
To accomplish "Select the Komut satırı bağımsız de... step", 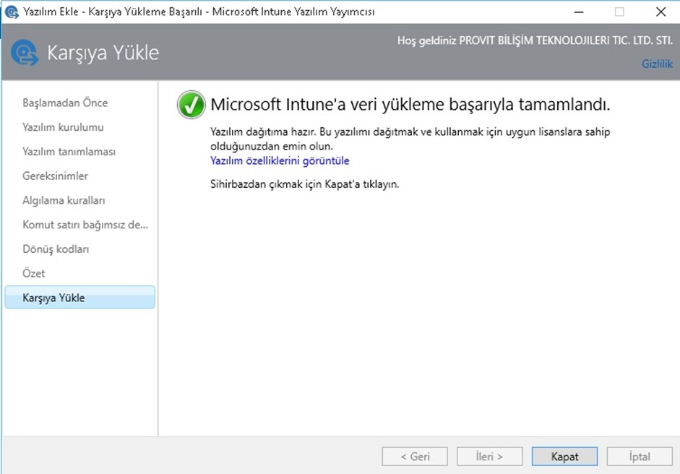I will pos(85,225).
